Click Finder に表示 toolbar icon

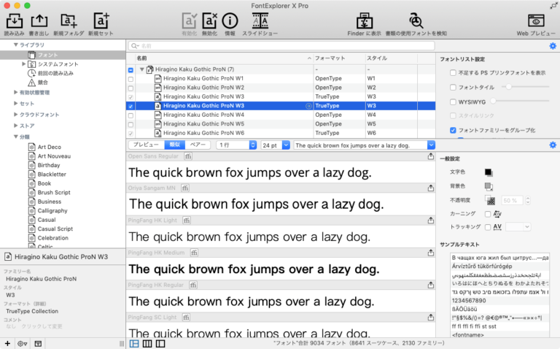tap(365, 21)
